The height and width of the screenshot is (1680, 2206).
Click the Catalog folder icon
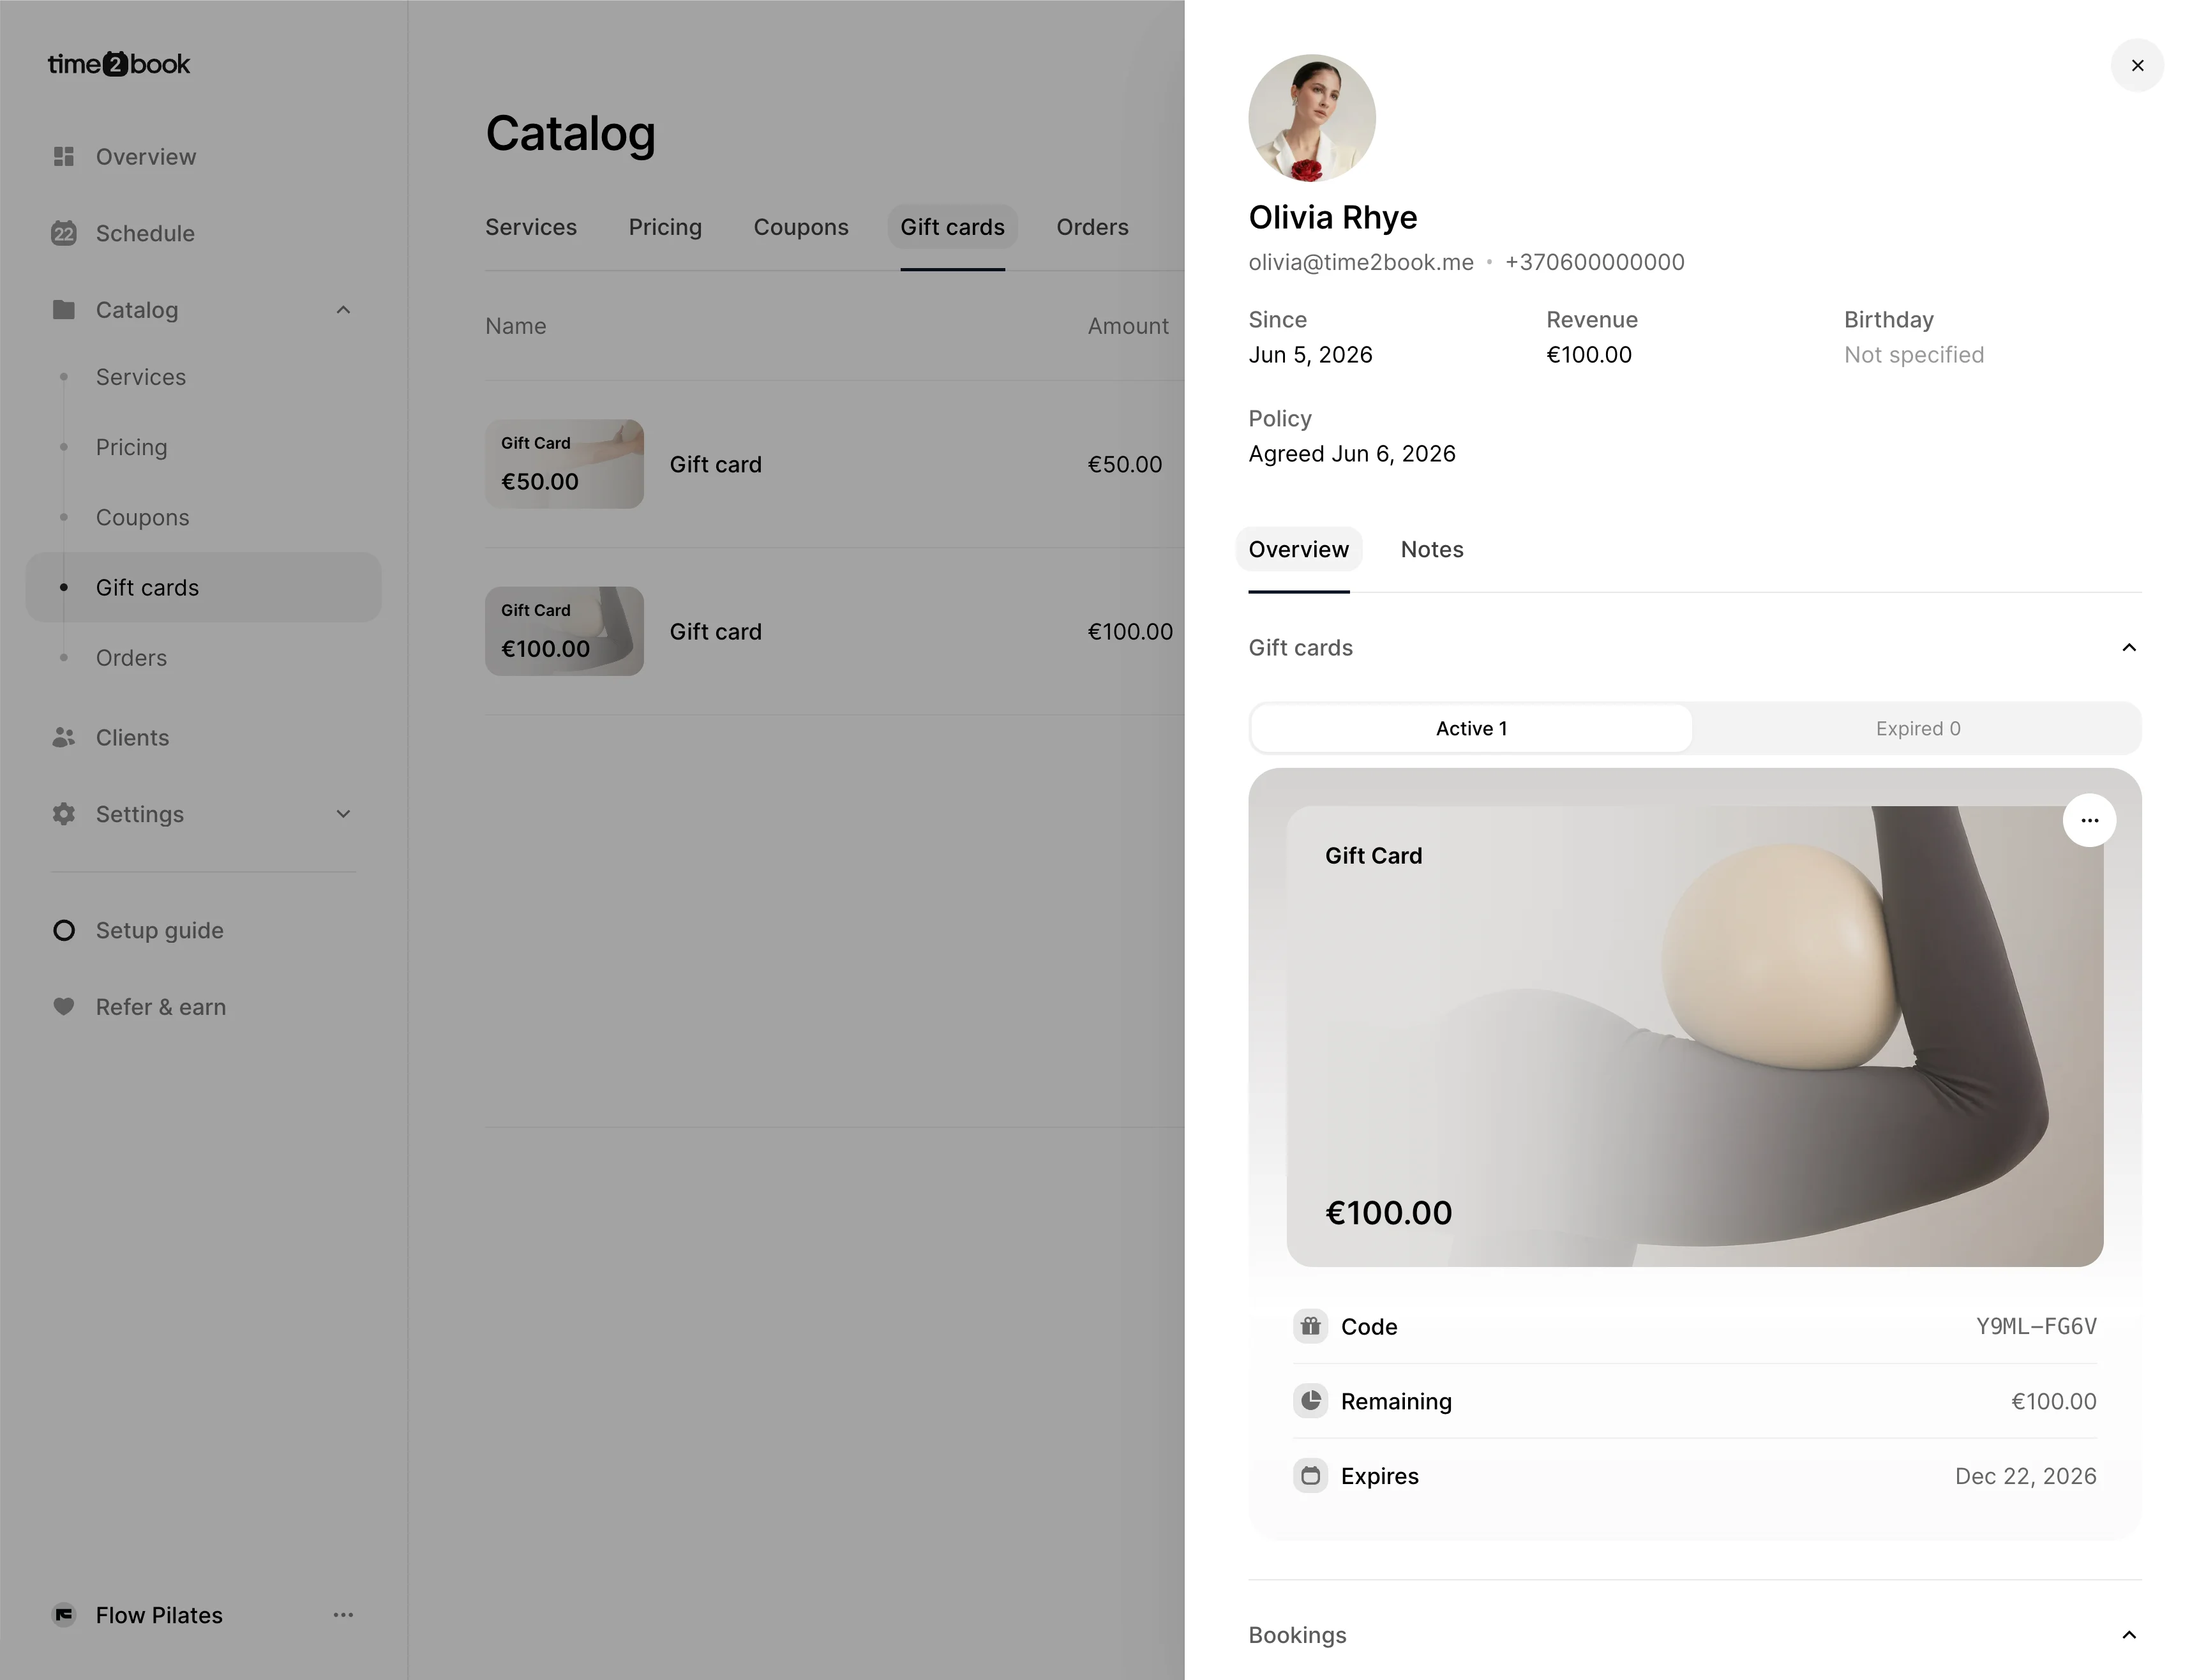pos(64,309)
